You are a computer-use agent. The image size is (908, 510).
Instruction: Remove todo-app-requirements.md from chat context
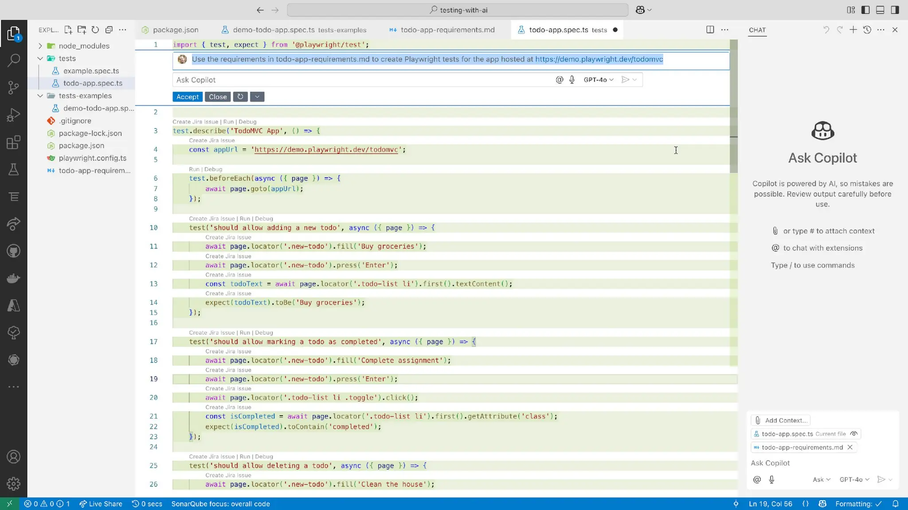(850, 447)
